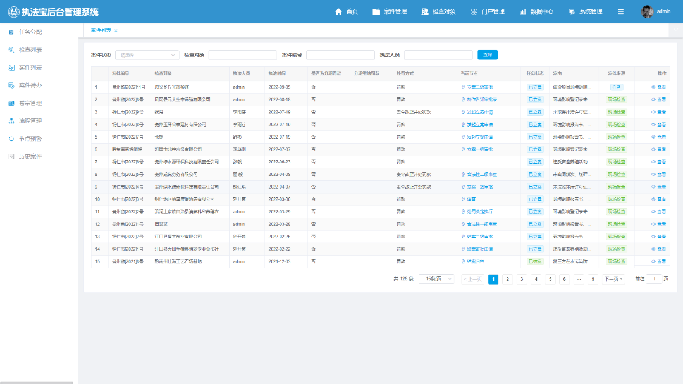
Task: Click the eye 查看 icon in row 7
Action: tap(653, 162)
